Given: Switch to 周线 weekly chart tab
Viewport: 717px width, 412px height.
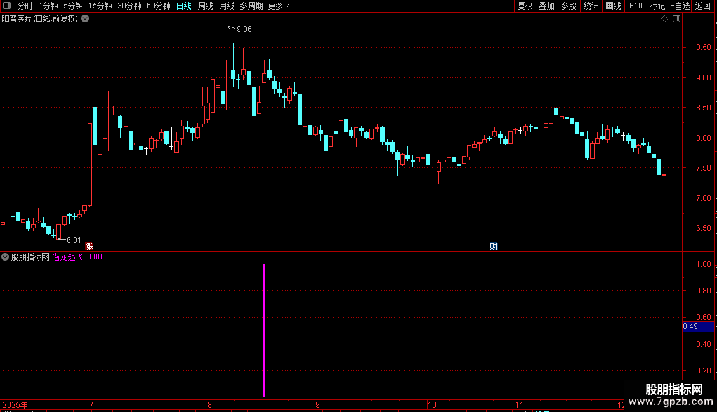Looking at the screenshot, I should pyautogui.click(x=206, y=6).
